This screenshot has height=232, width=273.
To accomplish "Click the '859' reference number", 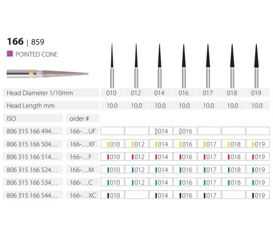I will (37, 42).
